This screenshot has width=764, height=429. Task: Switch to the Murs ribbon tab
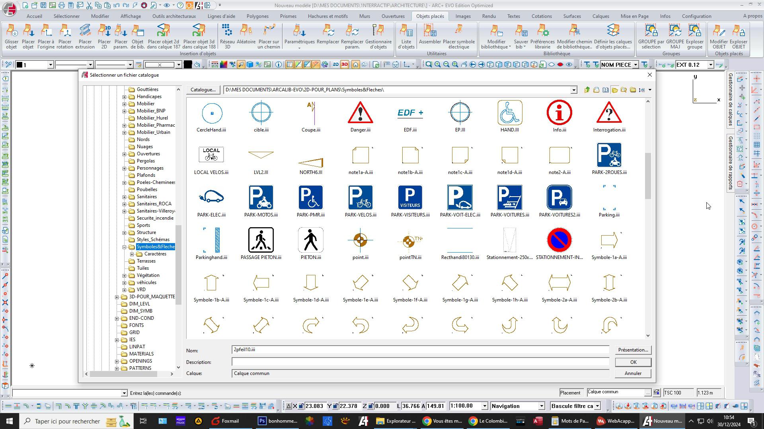[364, 16]
